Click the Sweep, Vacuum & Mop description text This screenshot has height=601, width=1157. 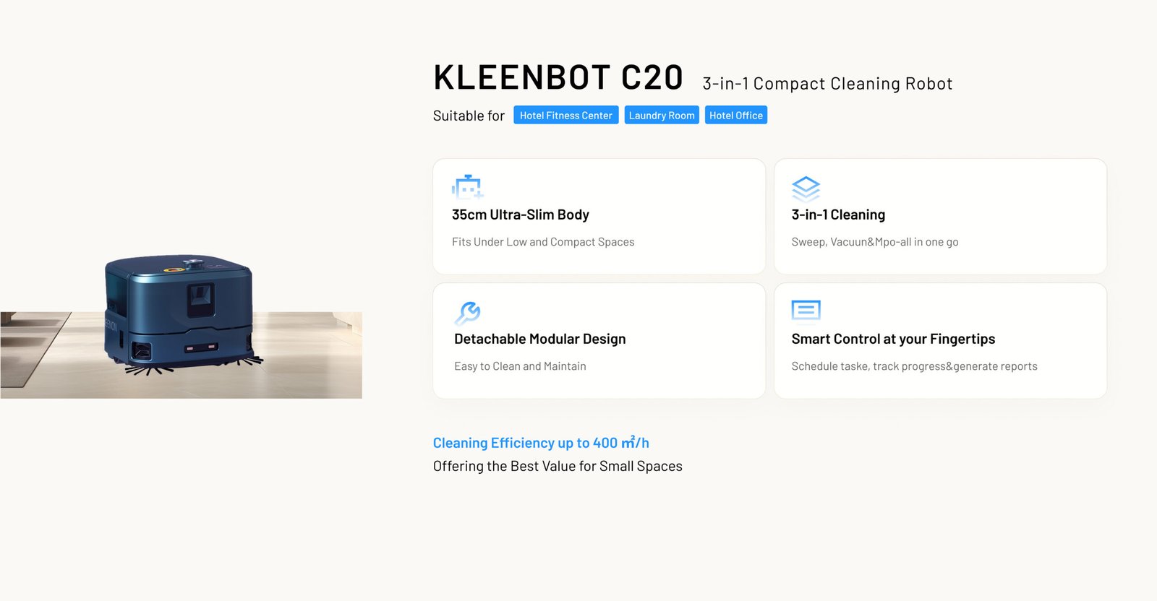tap(874, 242)
